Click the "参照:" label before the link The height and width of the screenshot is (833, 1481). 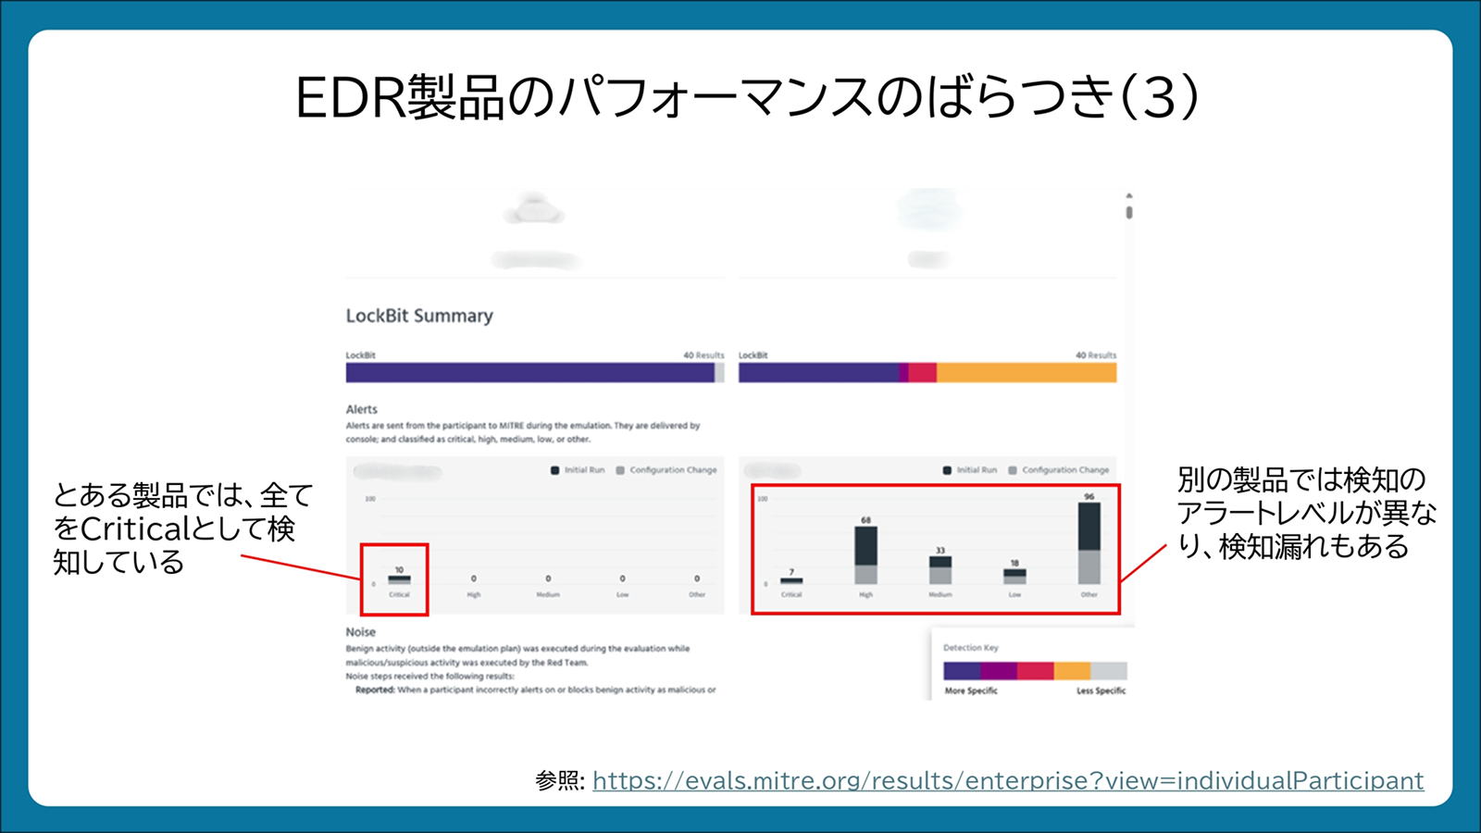pyautogui.click(x=560, y=780)
